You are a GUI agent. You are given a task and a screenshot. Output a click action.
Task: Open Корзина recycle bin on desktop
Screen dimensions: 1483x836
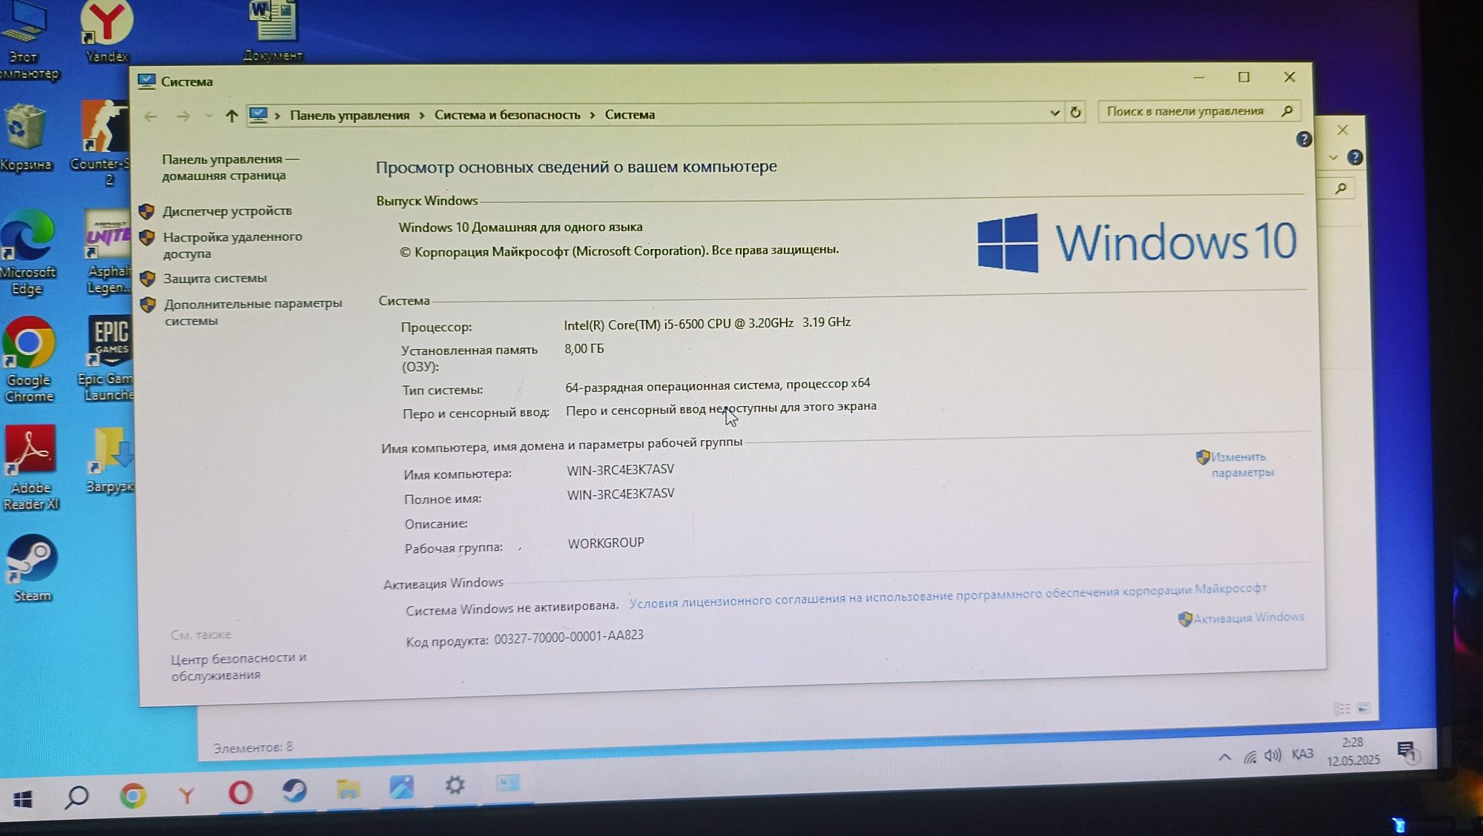(26, 139)
